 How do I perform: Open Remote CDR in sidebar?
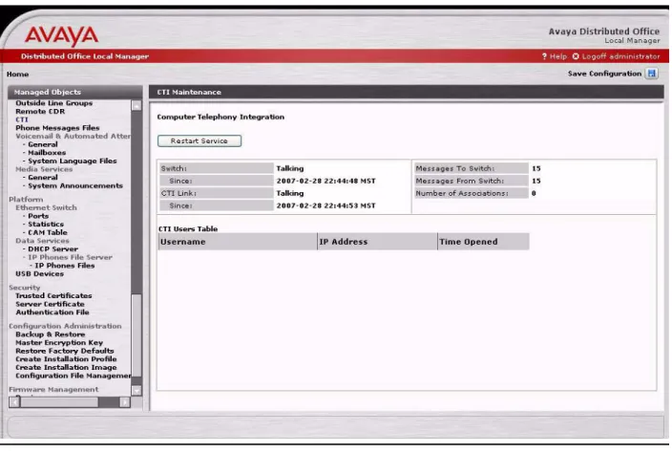40,111
